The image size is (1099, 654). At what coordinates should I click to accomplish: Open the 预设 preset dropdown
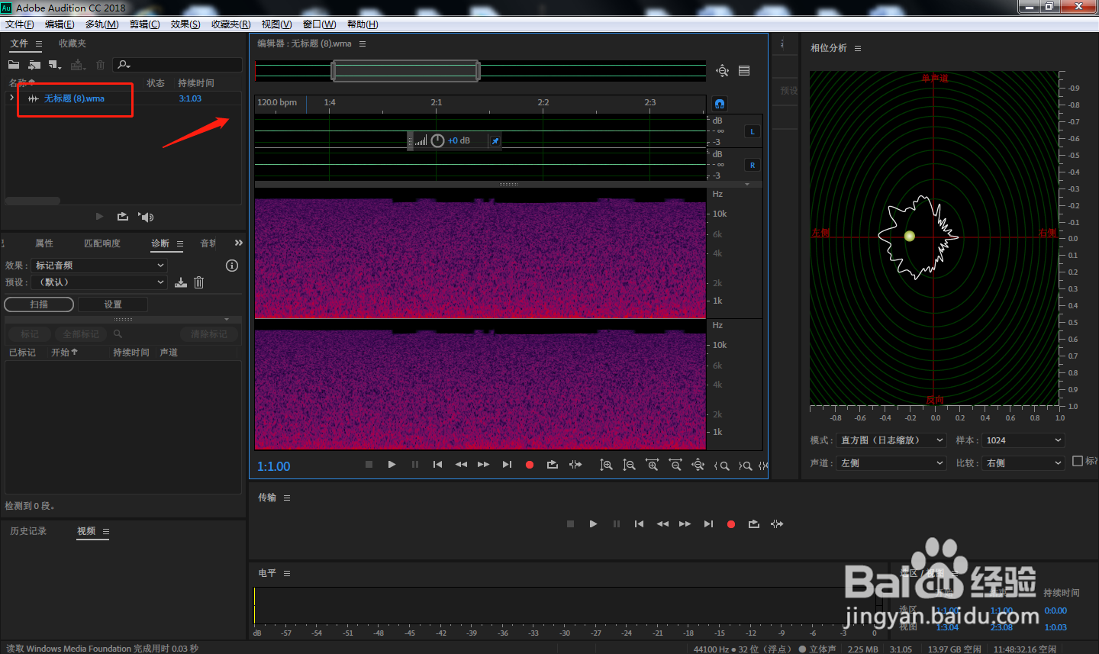coord(98,282)
